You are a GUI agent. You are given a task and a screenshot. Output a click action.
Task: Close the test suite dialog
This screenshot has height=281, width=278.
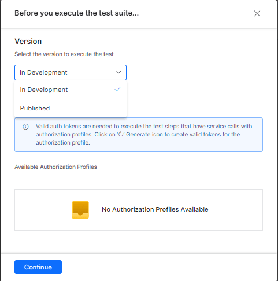[x=257, y=13]
